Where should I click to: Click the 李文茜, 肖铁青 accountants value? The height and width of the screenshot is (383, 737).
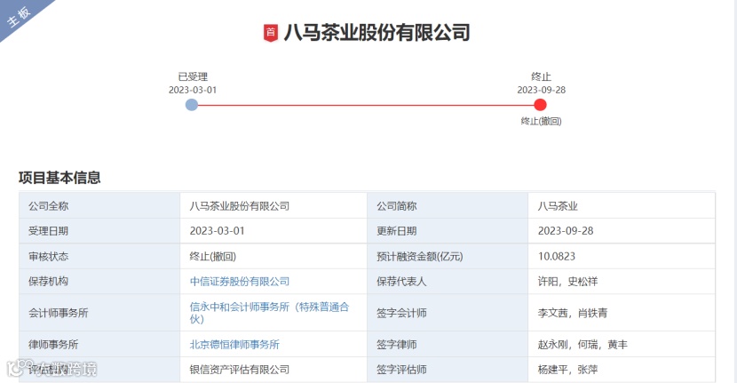click(573, 313)
